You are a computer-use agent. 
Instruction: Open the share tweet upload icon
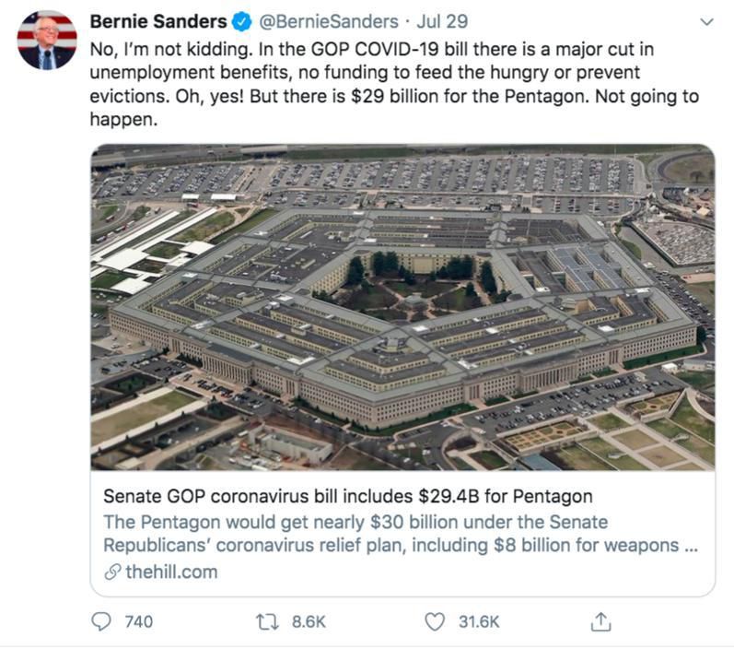[600, 621]
